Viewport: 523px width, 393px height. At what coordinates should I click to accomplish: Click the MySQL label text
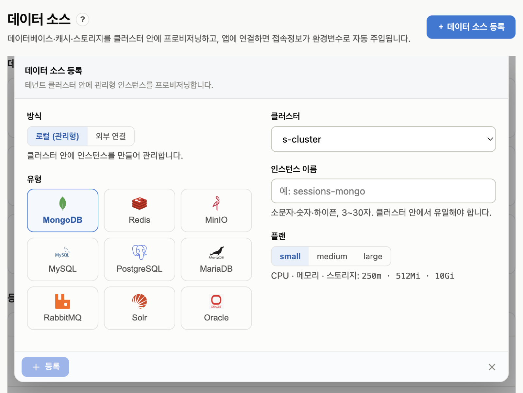click(62, 269)
